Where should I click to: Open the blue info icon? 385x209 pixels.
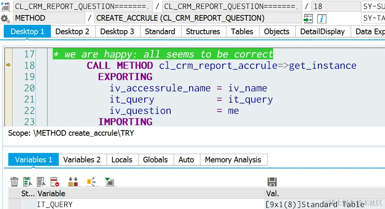322,19
